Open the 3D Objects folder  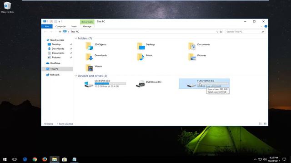(x=96, y=46)
